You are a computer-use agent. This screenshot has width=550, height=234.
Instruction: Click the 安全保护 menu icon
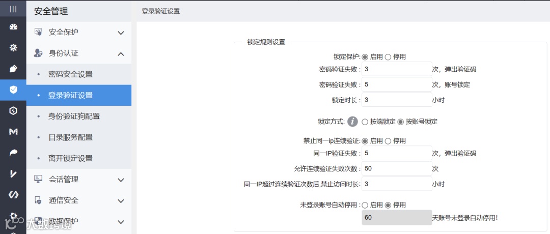click(x=38, y=32)
